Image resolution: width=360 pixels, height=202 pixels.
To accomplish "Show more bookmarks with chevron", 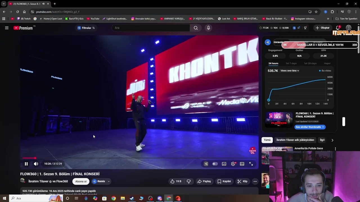I will pyautogui.click(x=328, y=19).
